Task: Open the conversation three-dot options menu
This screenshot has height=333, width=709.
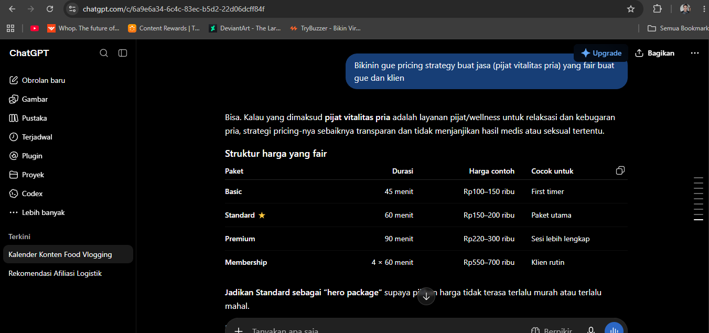Action: click(x=695, y=53)
